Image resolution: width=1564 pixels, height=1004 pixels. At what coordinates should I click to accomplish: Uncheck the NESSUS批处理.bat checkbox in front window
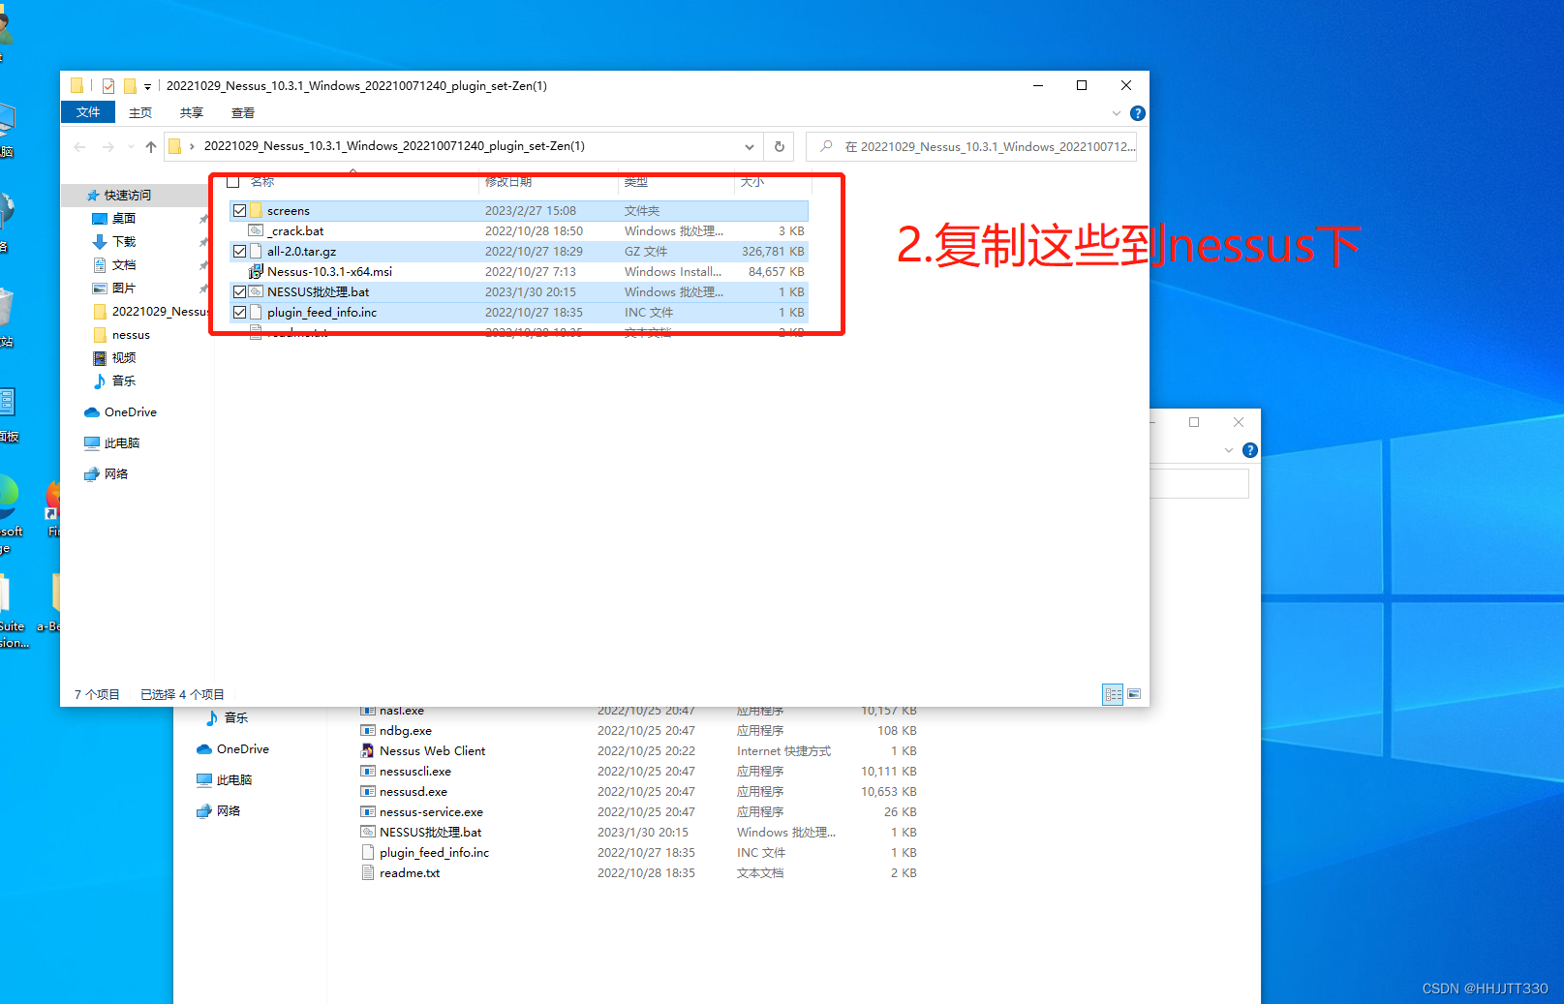click(x=239, y=291)
